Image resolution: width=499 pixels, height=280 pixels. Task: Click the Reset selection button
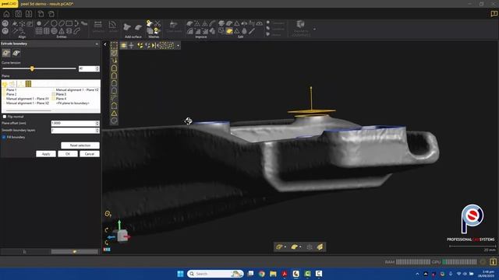point(80,145)
